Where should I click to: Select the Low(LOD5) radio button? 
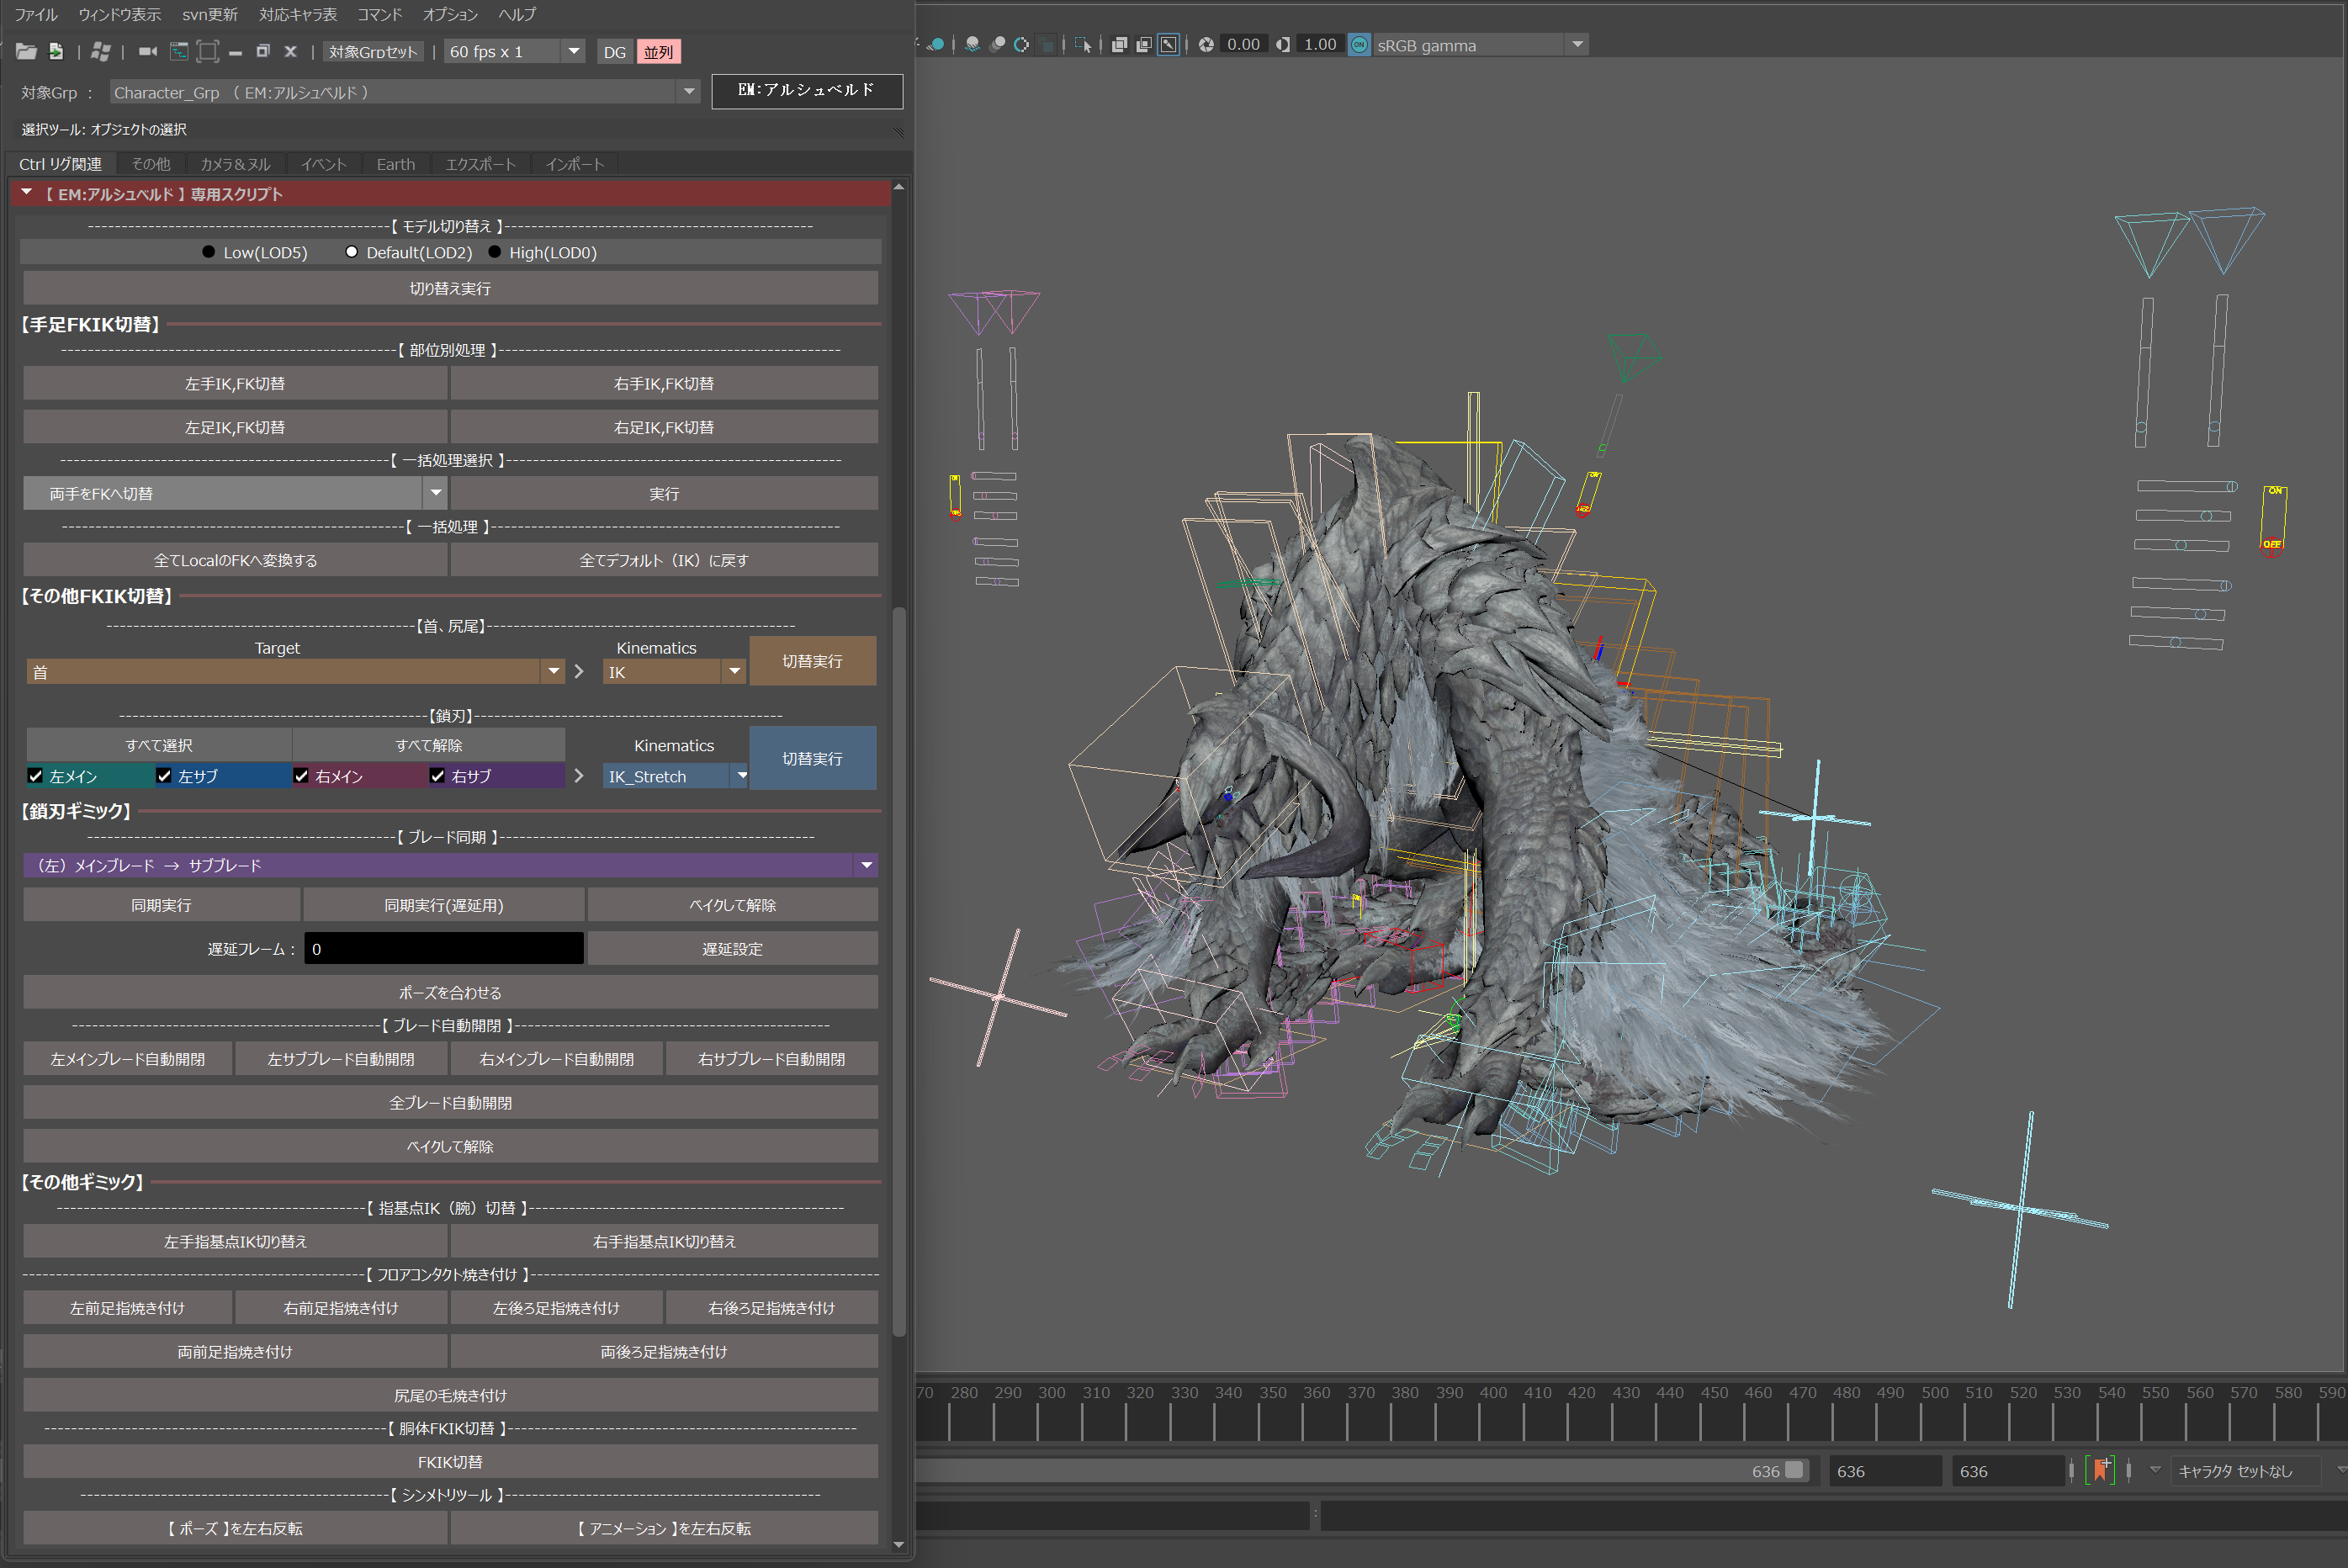(208, 252)
